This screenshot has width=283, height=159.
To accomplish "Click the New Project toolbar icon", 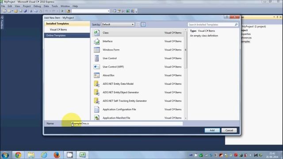I will pos(5,11).
